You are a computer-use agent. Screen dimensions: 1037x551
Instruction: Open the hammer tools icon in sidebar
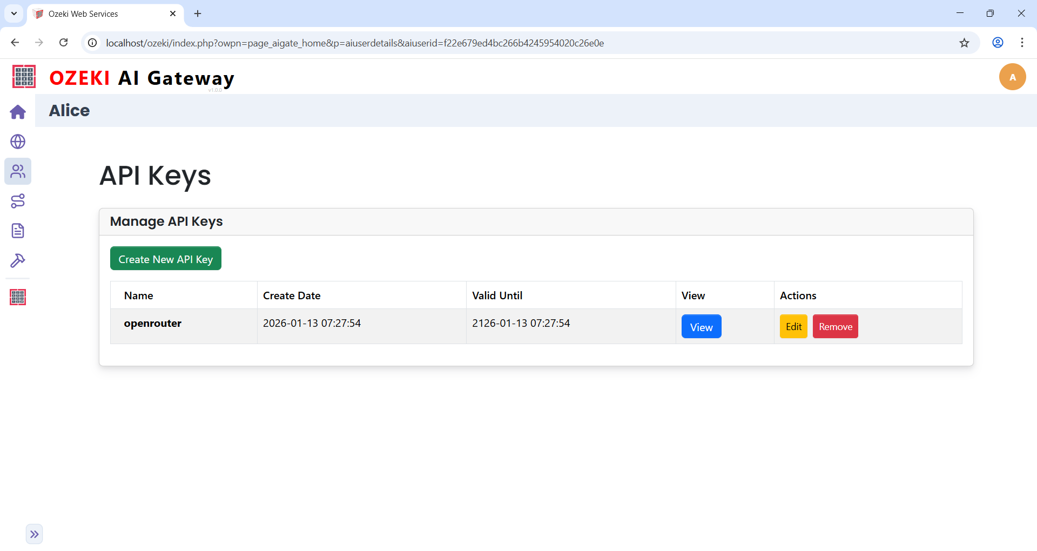pyautogui.click(x=18, y=260)
